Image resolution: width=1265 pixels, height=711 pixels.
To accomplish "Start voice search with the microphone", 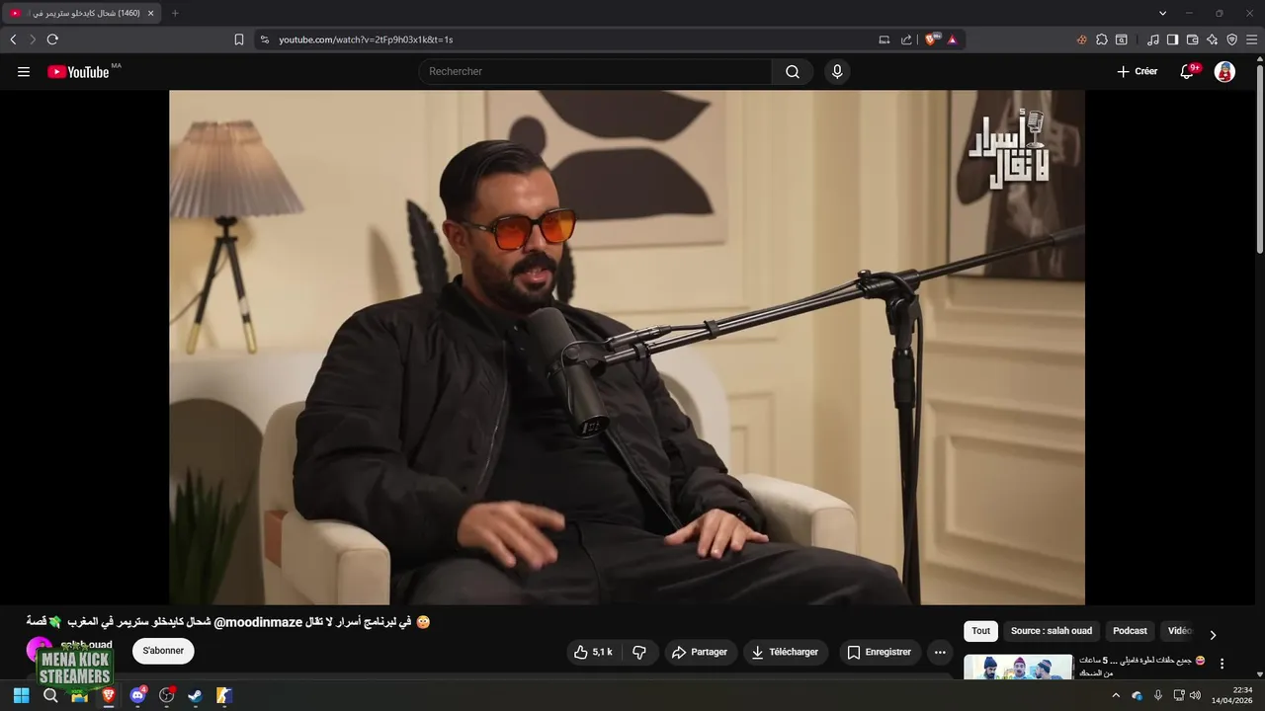I will point(837,72).
